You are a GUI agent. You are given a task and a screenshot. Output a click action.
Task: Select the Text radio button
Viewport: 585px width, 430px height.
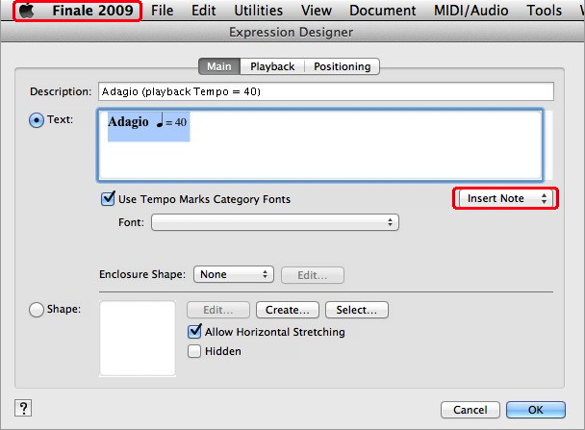(x=38, y=120)
